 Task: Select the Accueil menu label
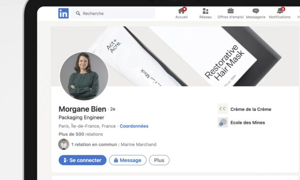tap(181, 17)
